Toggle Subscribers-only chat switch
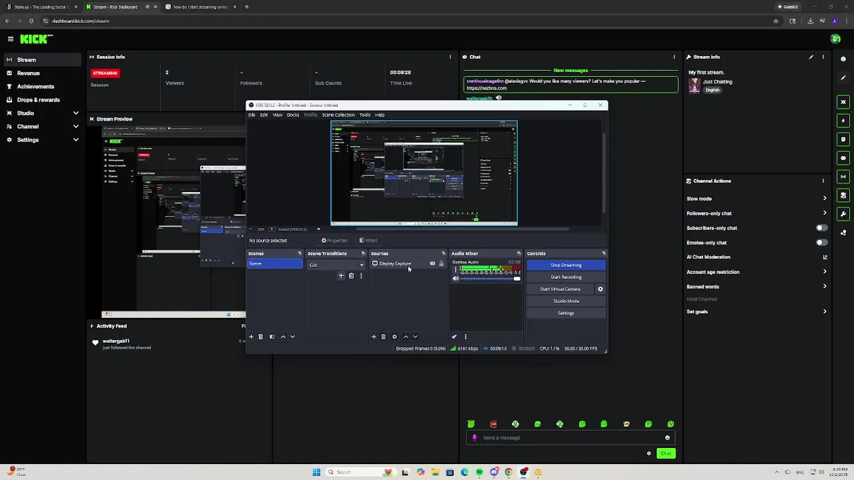The image size is (854, 480). pos(821,228)
